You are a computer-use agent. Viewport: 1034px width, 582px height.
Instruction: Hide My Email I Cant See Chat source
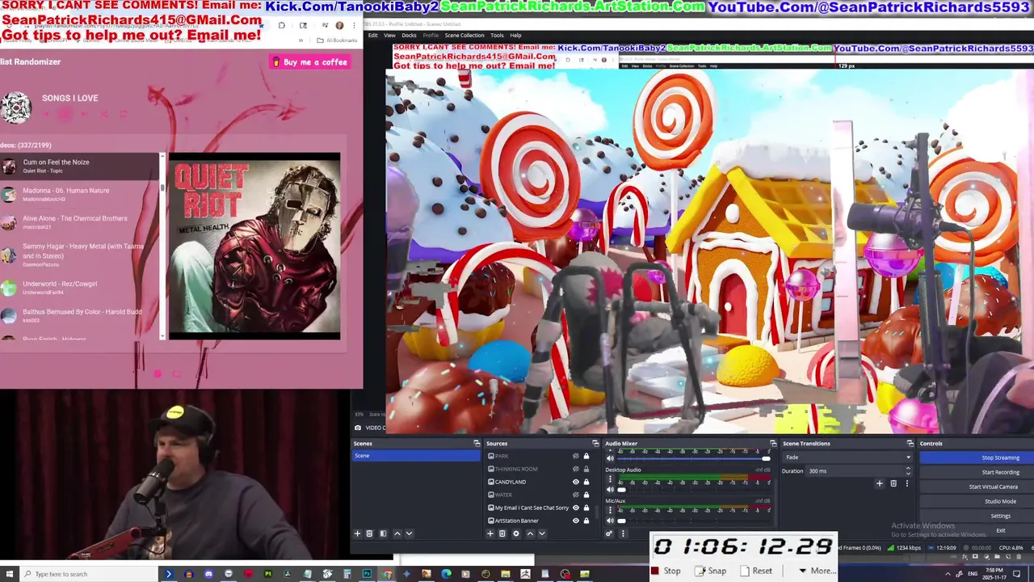[x=576, y=508]
